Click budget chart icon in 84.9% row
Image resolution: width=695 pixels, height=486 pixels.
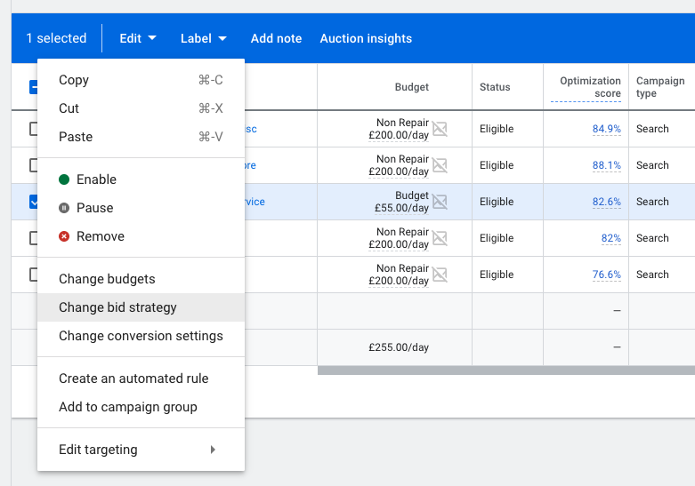(440, 130)
